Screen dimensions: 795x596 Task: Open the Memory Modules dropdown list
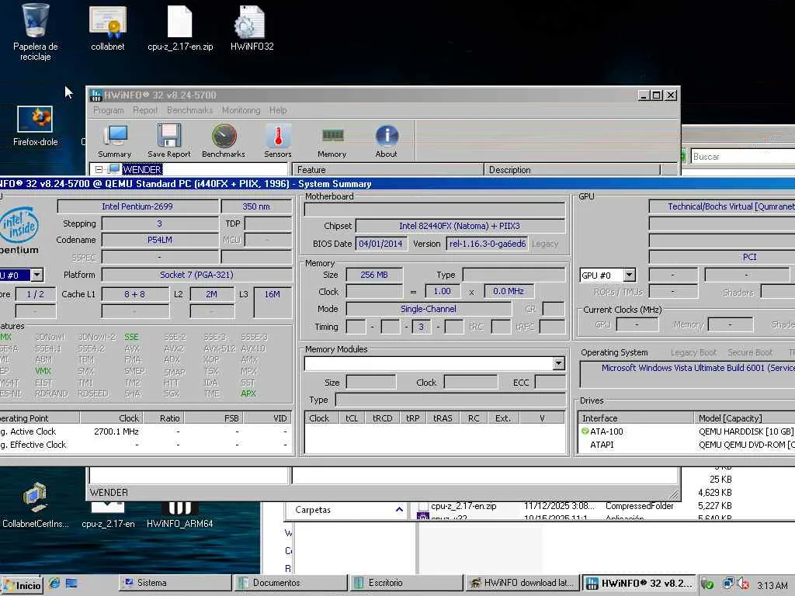[x=558, y=363]
